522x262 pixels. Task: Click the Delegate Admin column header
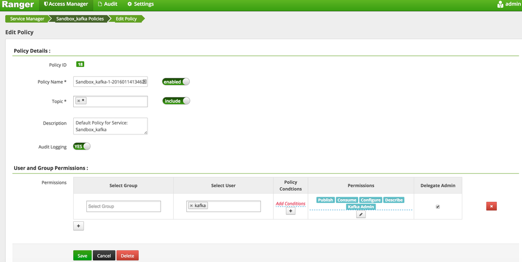coord(438,186)
